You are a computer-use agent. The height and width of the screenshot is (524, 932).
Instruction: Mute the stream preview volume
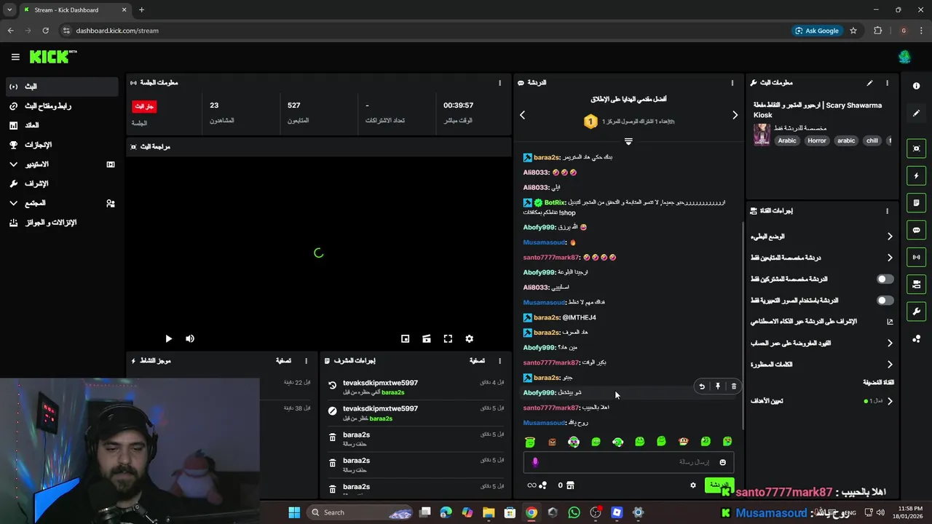190,338
